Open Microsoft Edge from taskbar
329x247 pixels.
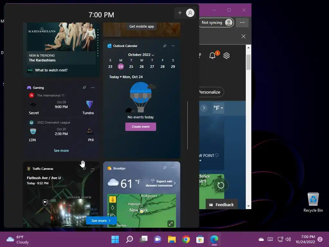[214, 239]
